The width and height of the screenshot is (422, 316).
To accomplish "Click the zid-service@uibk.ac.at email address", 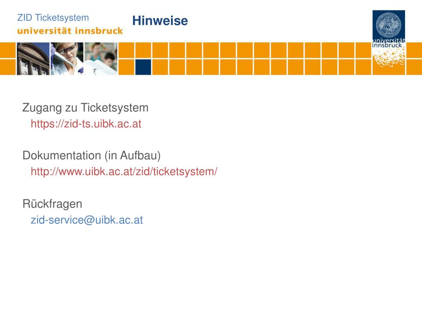I will point(87,220).
